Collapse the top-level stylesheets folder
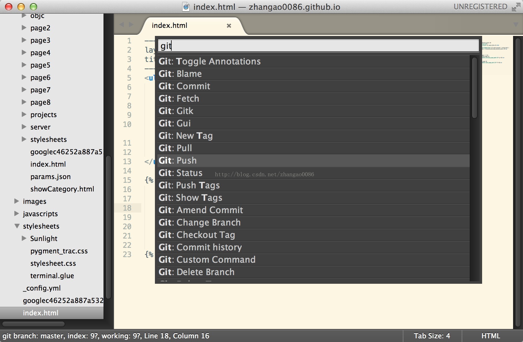Screen dimensions: 523x342 17,226
